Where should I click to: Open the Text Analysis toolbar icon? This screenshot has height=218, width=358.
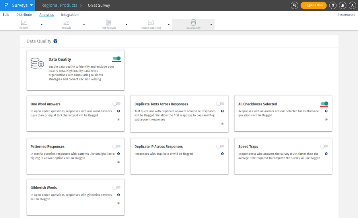109,23
